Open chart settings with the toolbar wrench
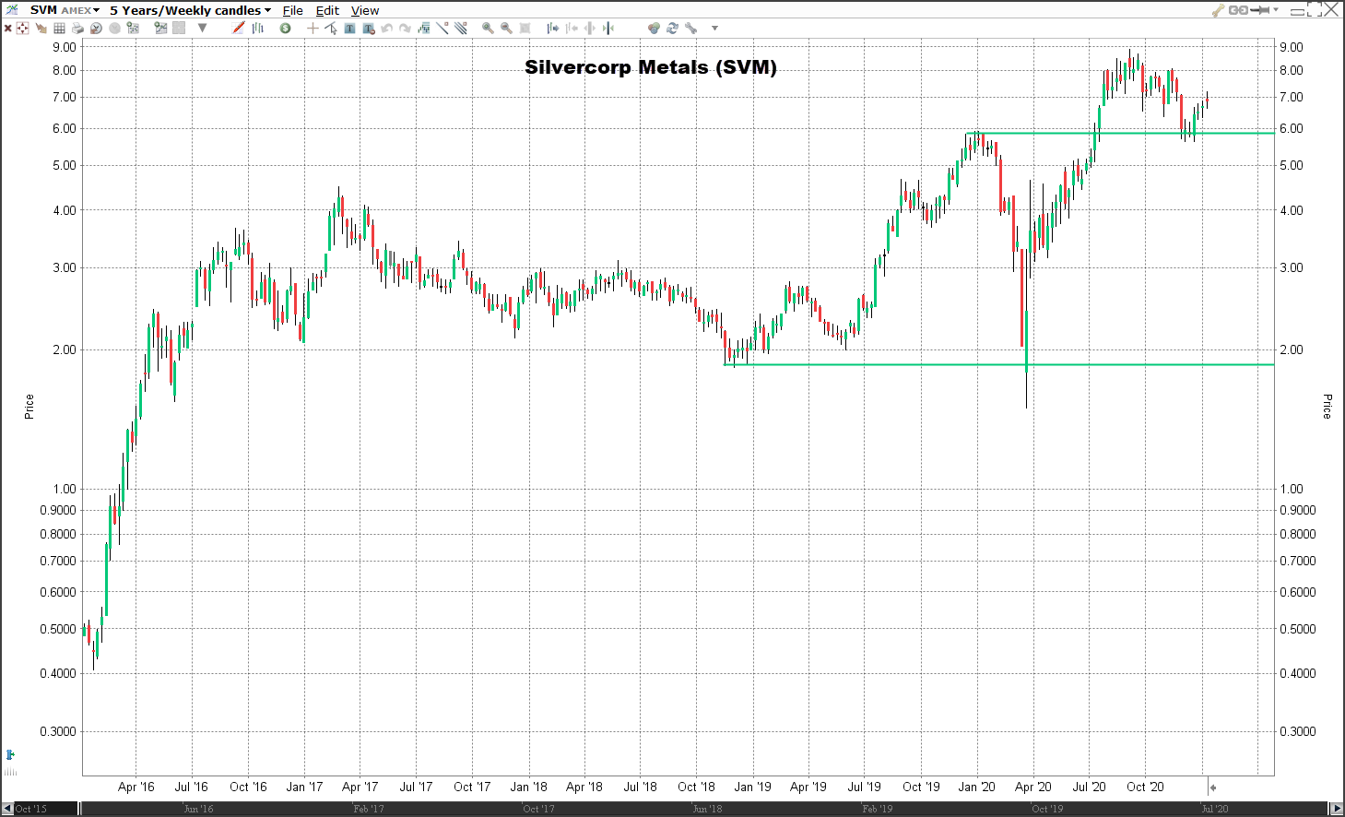The height and width of the screenshot is (817, 1345). click(x=690, y=28)
